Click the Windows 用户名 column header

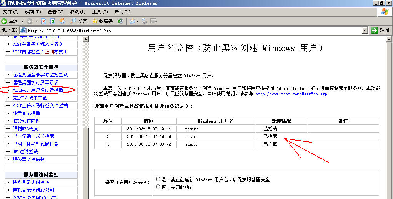pyautogui.click(x=216, y=121)
